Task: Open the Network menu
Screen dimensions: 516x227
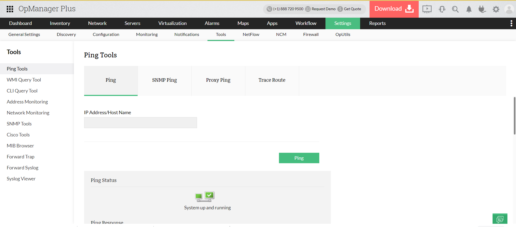Action: coord(97,24)
